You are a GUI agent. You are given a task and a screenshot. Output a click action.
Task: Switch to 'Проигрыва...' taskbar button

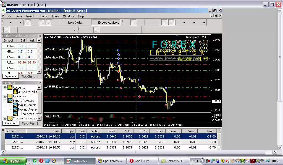point(111,161)
